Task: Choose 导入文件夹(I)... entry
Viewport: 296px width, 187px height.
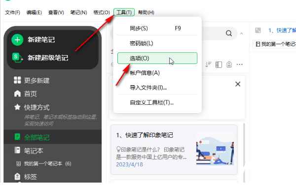Action: tap(157, 88)
